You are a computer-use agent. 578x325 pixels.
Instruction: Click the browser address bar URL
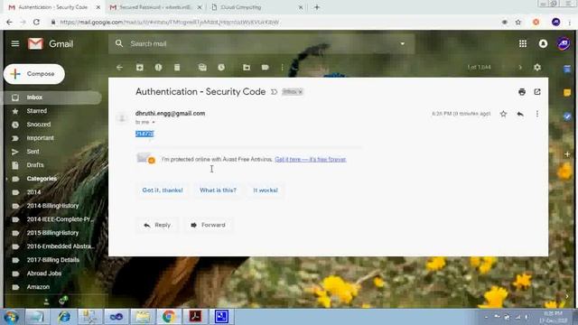[x=169, y=23]
